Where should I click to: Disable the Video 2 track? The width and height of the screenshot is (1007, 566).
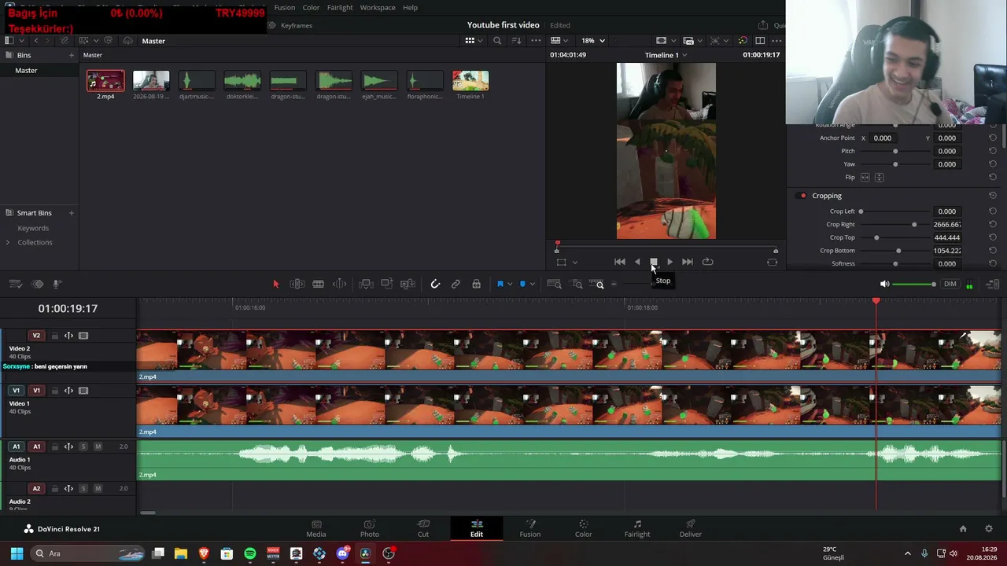coord(83,336)
